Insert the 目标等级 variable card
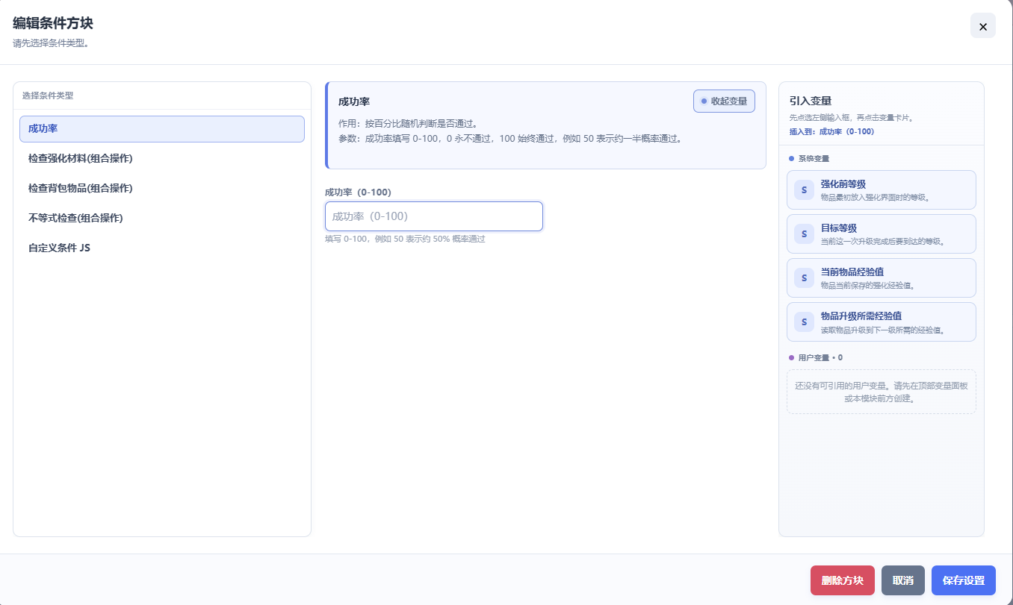1013x605 pixels. [882, 233]
